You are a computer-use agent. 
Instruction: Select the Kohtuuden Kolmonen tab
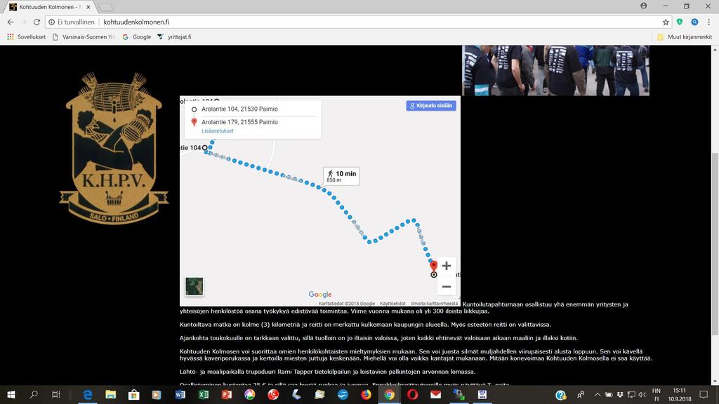point(50,7)
